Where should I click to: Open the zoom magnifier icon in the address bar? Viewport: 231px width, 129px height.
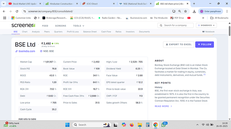point(179,11)
